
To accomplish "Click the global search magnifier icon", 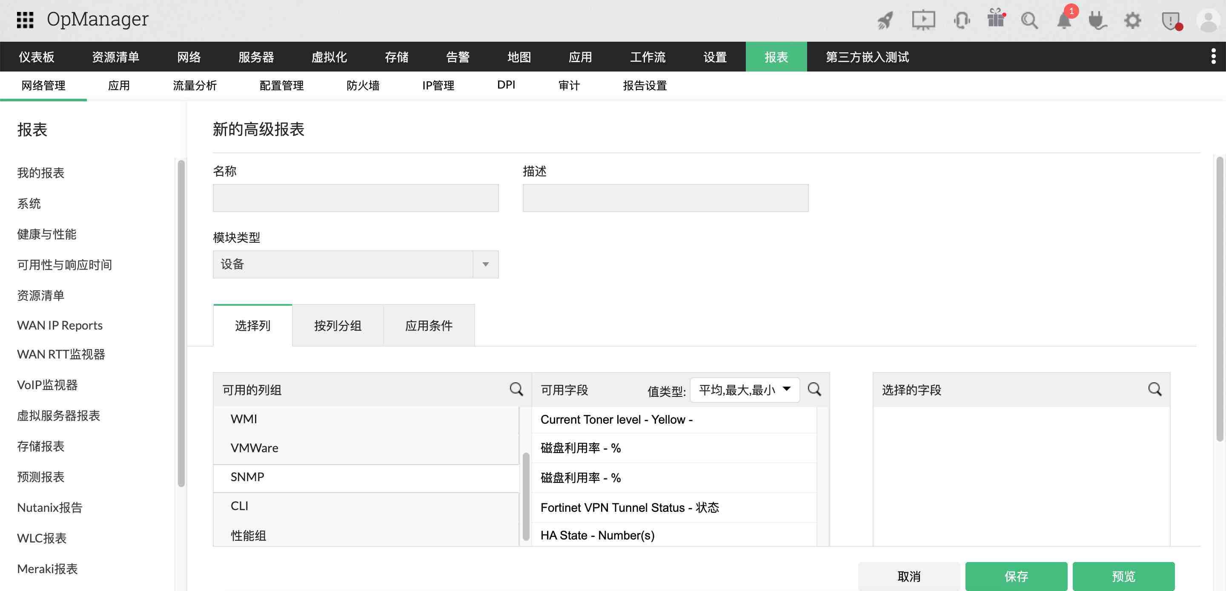I will click(1029, 20).
